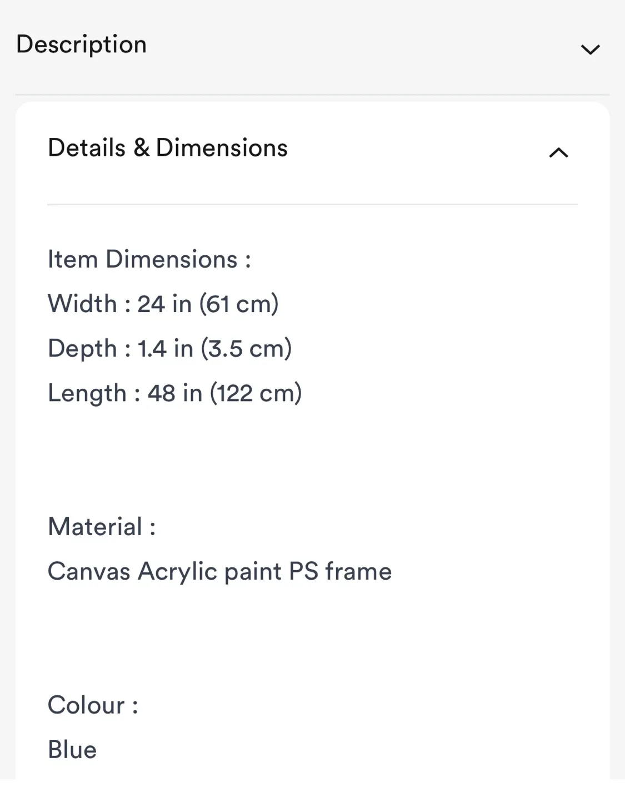Click the 61 cm metric value

point(240,303)
